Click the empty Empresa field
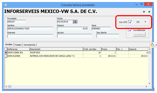Screen dimensions: 157x93 30,36
